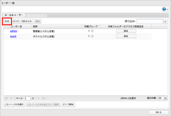Open the admin user link

pos(13,31)
